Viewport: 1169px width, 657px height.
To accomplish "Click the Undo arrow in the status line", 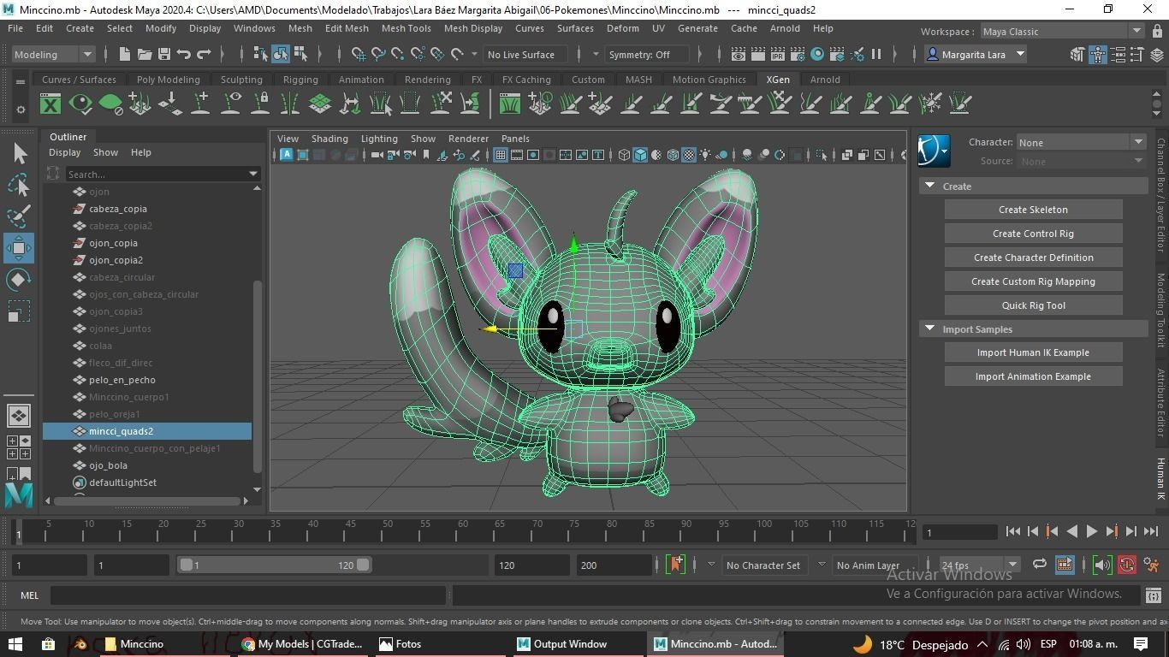I will [x=184, y=54].
